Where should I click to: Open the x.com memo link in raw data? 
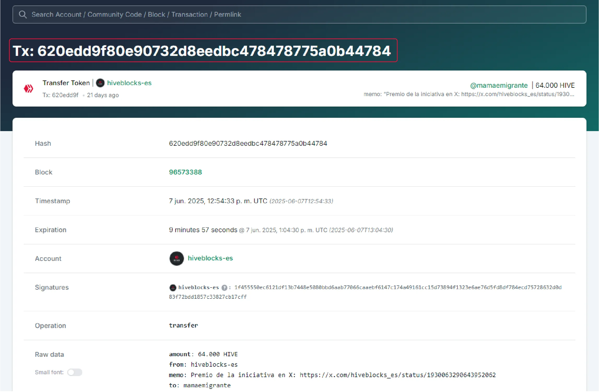(397, 375)
